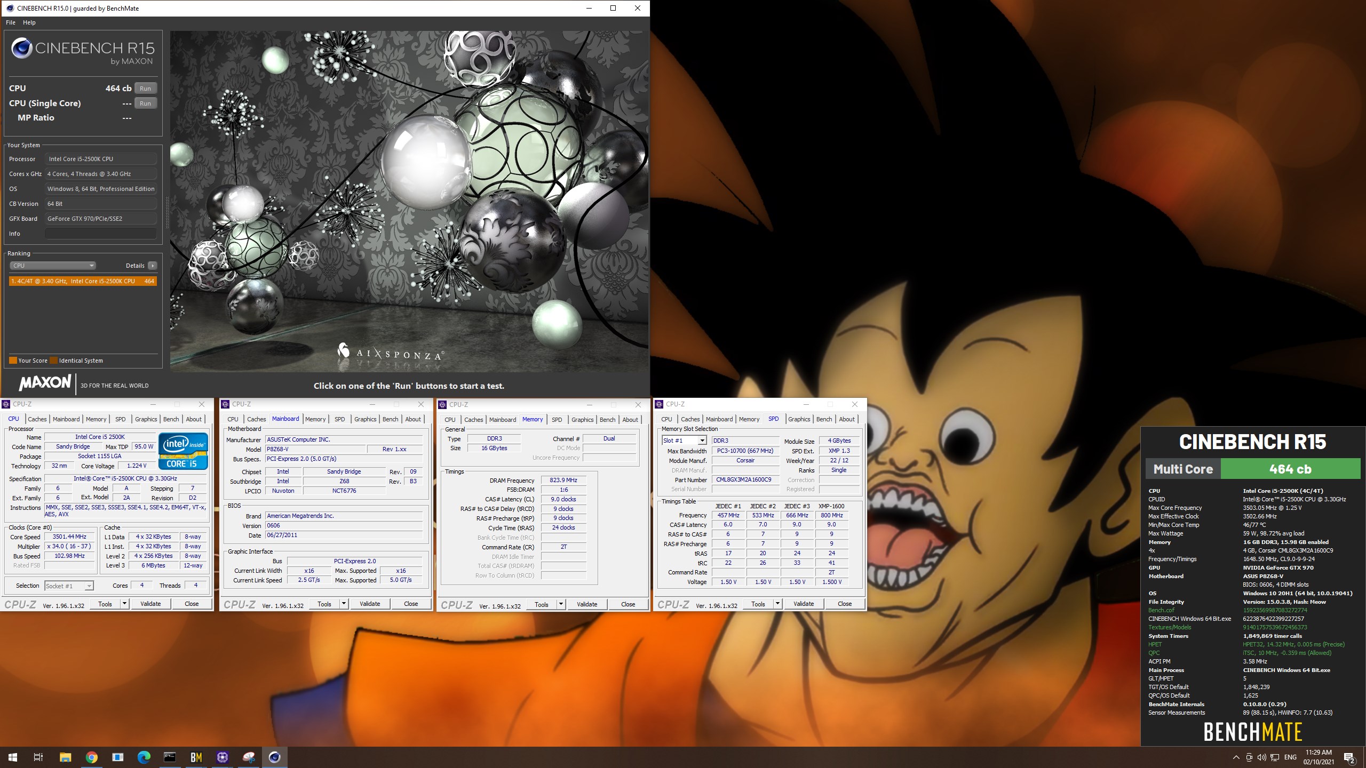Expand Tools arrow in CPU-Z window showing SPD tab
Viewport: 1366px width, 768px height.
coord(777,604)
